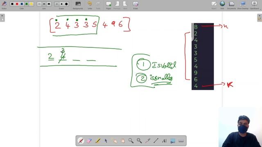Select the blue pen color
262x147 pixels.
(22, 4)
